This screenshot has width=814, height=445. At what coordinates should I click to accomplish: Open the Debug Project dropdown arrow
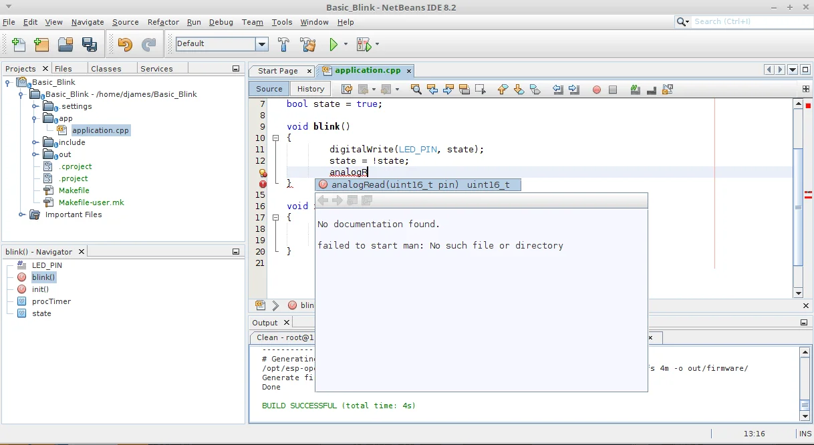point(377,44)
